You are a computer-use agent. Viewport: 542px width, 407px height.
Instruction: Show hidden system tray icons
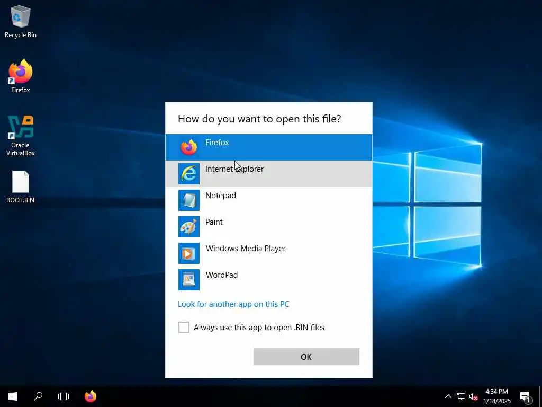(448, 396)
